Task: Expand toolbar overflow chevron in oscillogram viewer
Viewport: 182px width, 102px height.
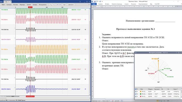Action: coord(89,5)
